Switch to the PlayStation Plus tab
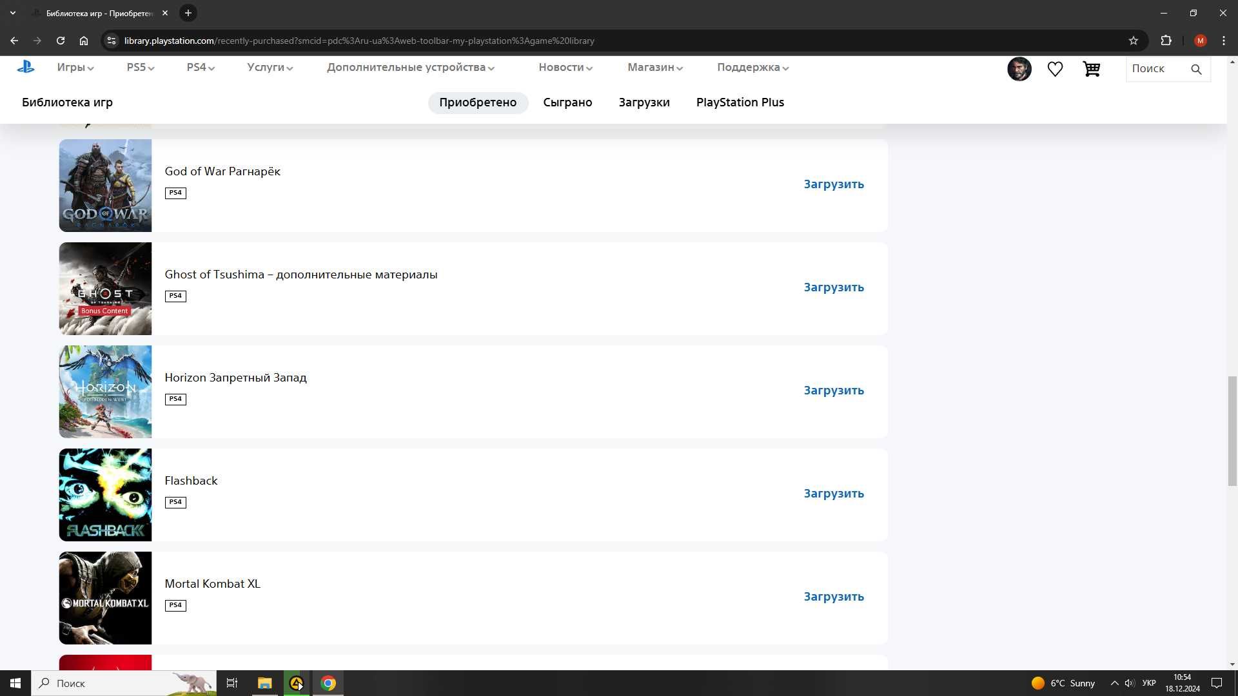Viewport: 1238px width, 696px height. 740,102
